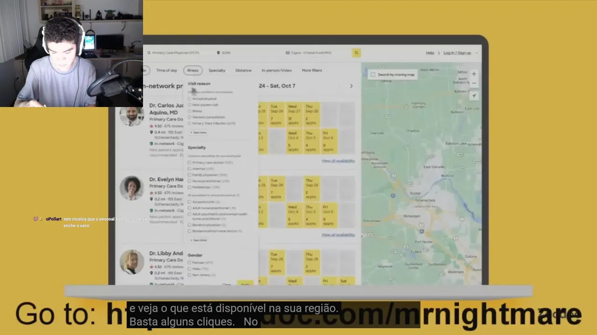The width and height of the screenshot is (597, 335).
Task: Click Dr. Libby's profile photo
Action: pyautogui.click(x=132, y=262)
